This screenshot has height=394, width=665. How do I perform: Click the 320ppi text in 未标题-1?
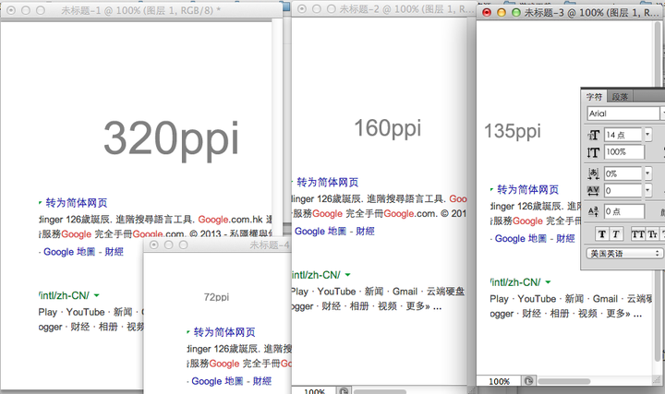point(172,139)
